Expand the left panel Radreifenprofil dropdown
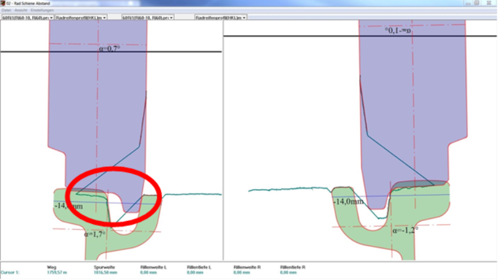Image resolution: width=498 pixels, height=280 pixels. point(81,17)
